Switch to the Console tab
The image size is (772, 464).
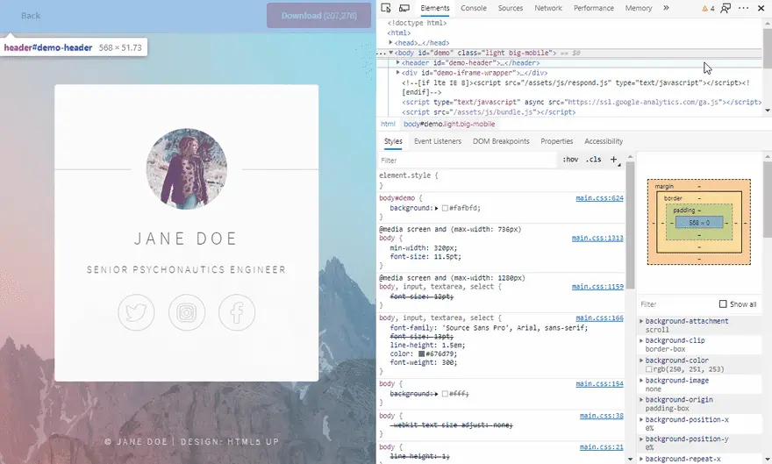pos(474,8)
